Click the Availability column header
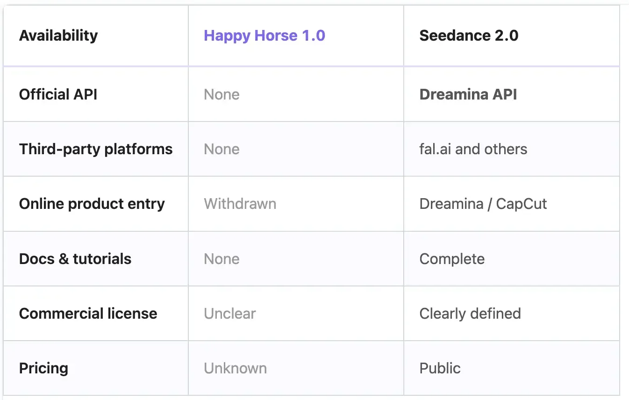Image resolution: width=629 pixels, height=400 pixels. coord(58,36)
